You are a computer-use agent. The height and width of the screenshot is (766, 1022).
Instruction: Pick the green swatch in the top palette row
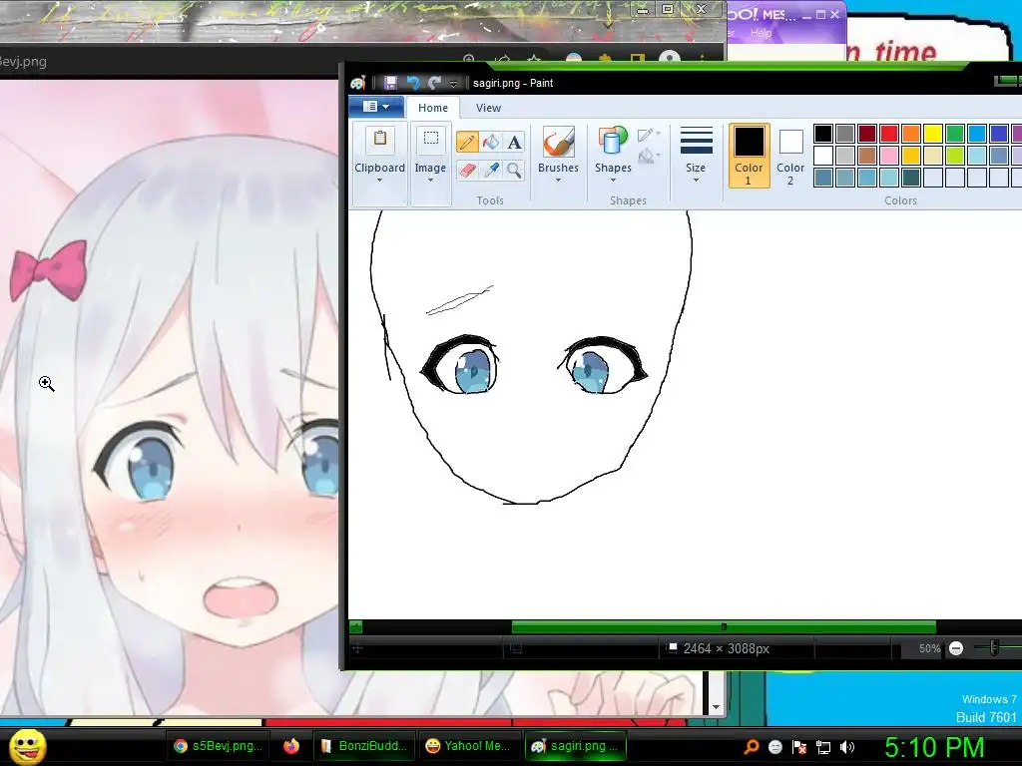click(955, 134)
